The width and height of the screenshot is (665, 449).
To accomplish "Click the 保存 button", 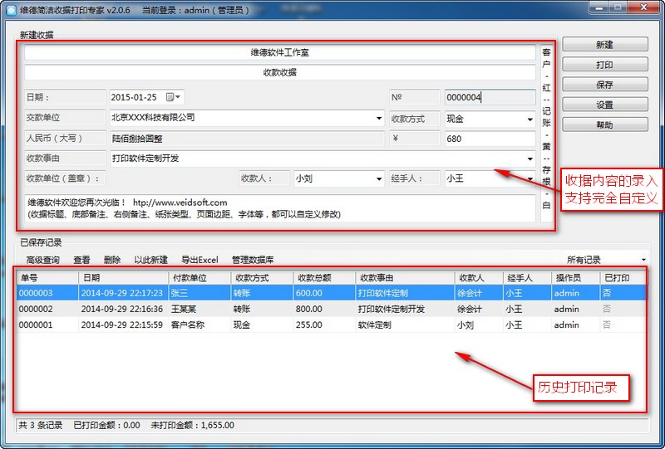I will click(x=605, y=85).
